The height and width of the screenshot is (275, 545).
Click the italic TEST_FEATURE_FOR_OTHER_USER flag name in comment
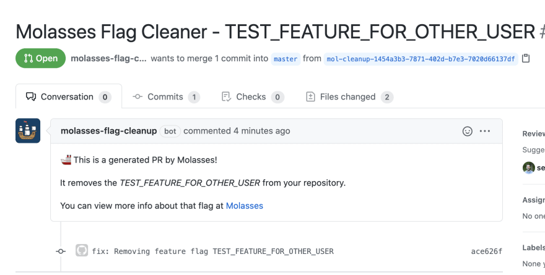[x=190, y=183]
